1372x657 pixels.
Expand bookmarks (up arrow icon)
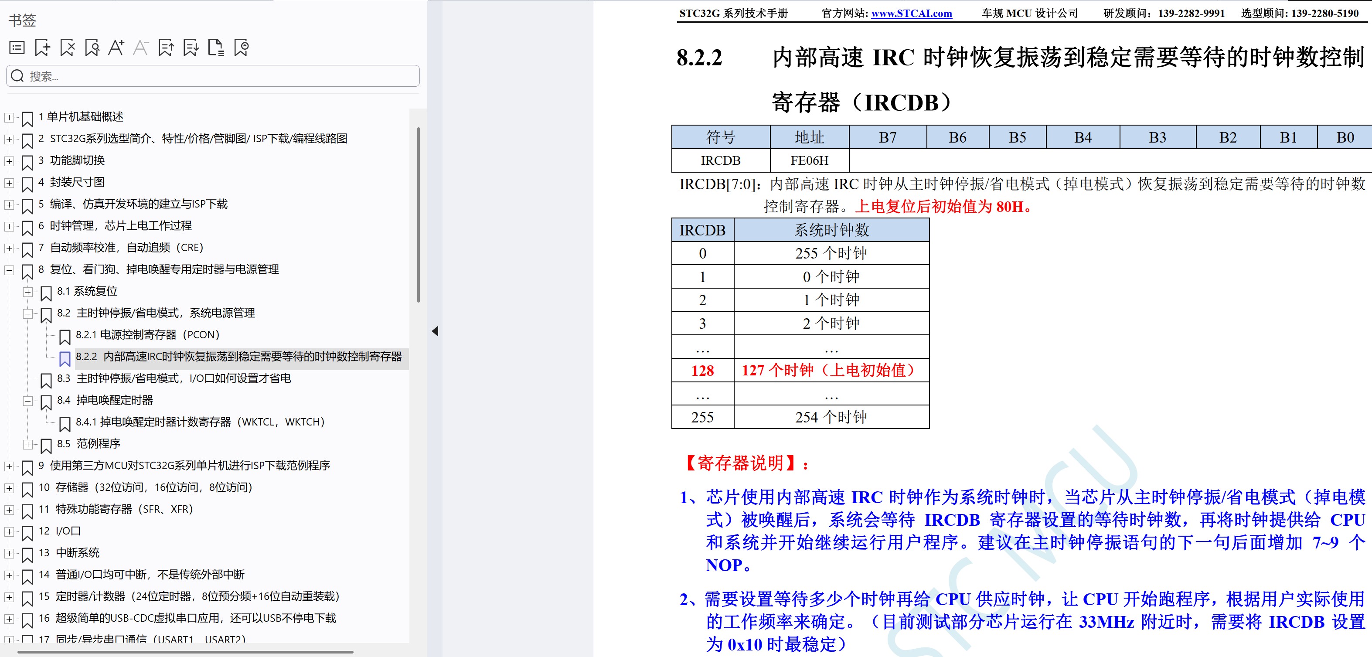[x=166, y=48]
